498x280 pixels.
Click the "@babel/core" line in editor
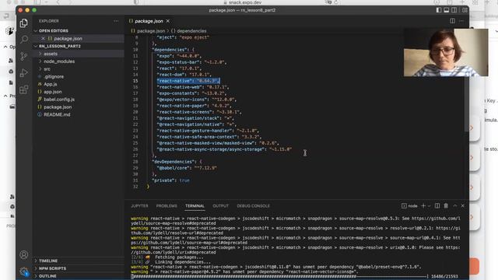[187, 168]
